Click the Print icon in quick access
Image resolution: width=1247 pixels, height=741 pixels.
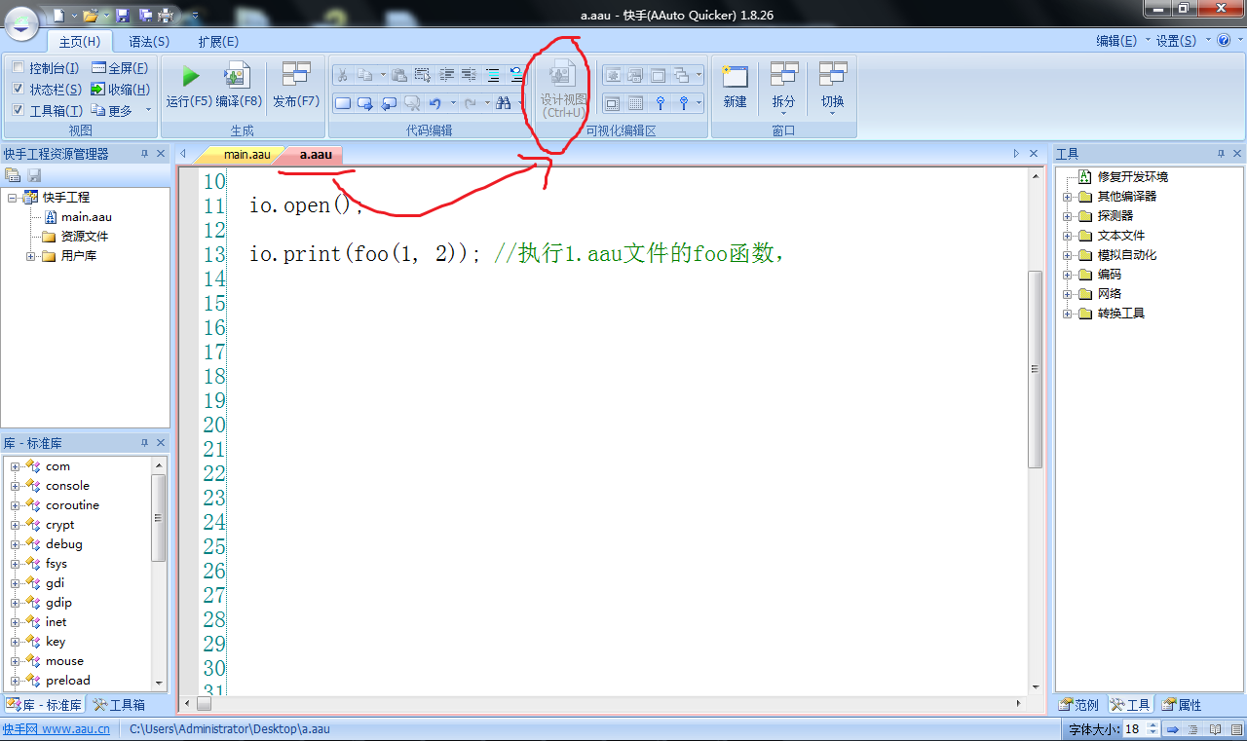[x=166, y=16]
